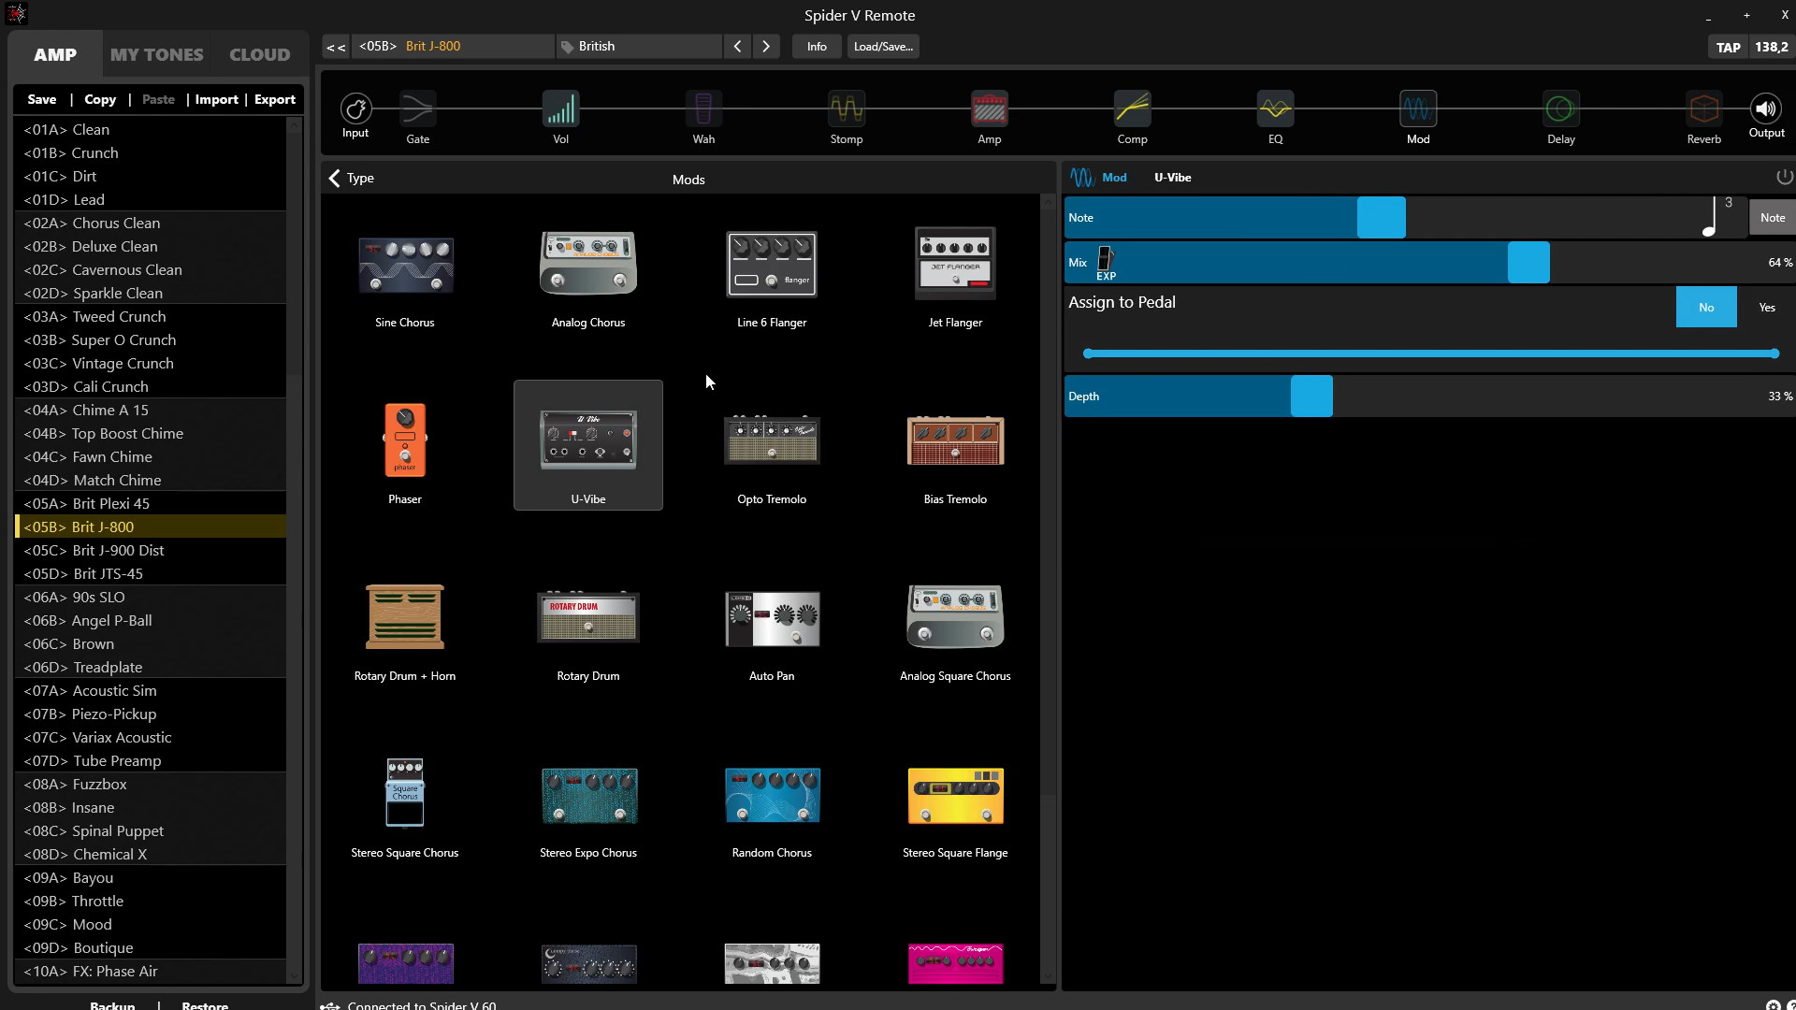Adjust the Depth slider handle

pos(1311,397)
